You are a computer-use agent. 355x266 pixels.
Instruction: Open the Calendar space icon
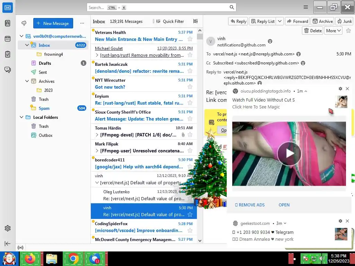8,39
